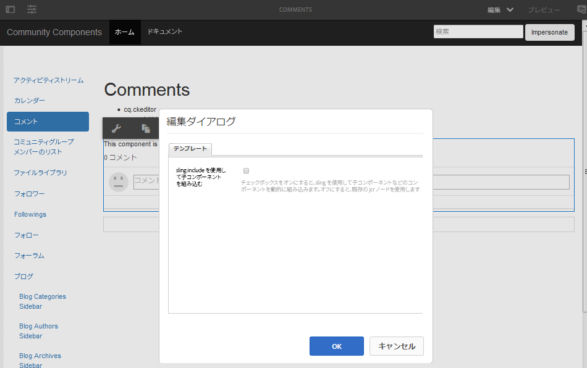
Task: Open the ホーム navigation tab
Action: (x=125, y=32)
